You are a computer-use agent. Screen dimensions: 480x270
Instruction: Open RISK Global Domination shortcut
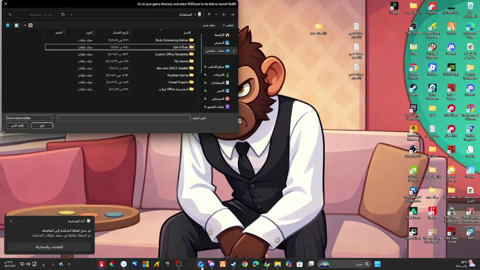(x=470, y=215)
